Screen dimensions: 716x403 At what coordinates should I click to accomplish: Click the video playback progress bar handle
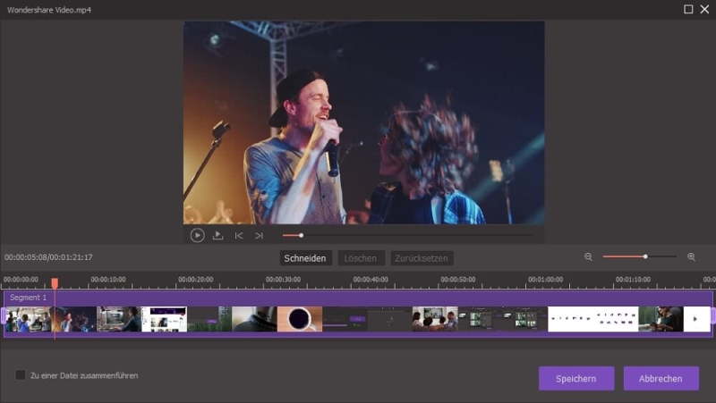pyautogui.click(x=301, y=236)
